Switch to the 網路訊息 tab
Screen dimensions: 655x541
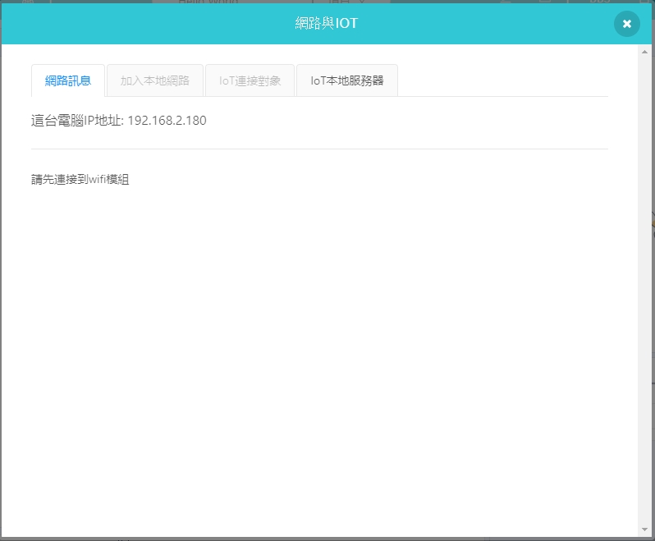point(68,80)
